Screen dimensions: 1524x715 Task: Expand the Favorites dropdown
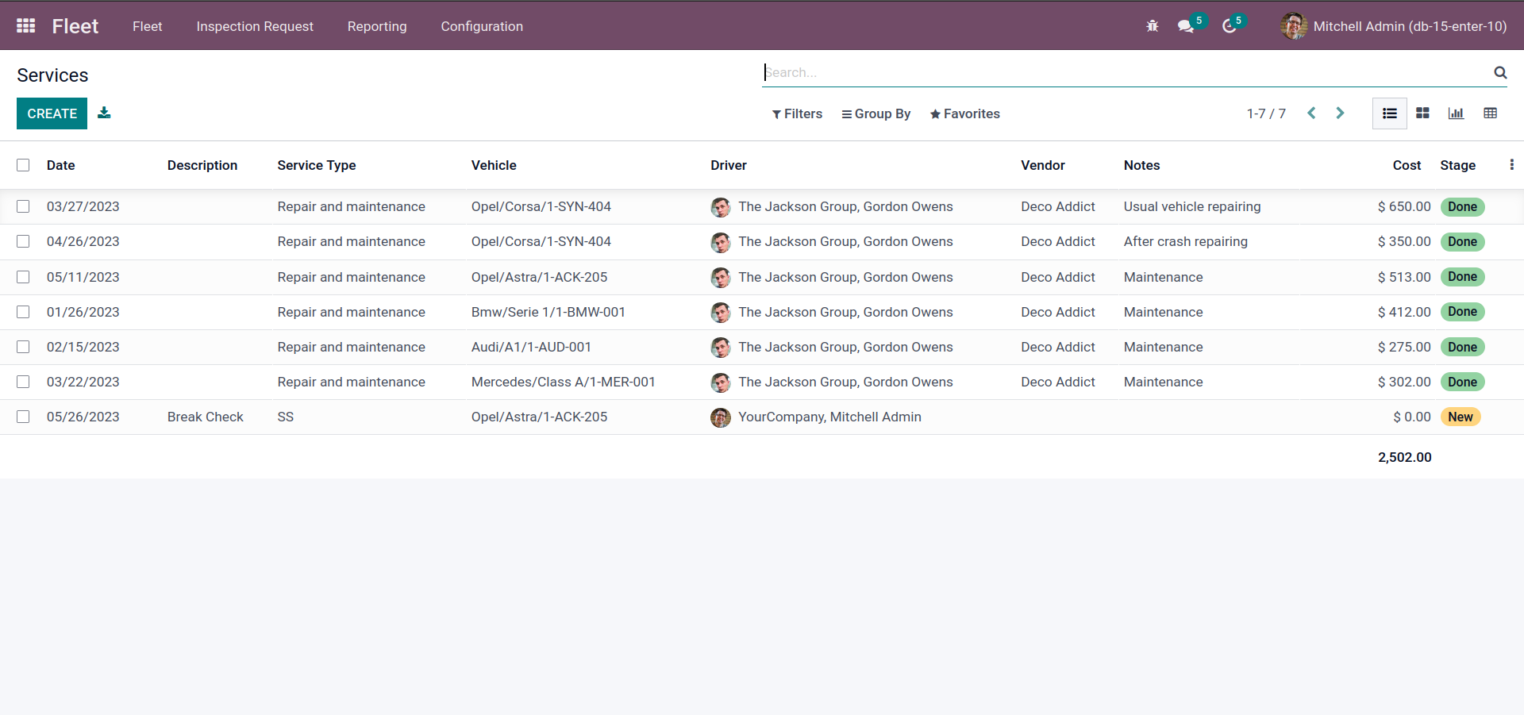(x=965, y=113)
